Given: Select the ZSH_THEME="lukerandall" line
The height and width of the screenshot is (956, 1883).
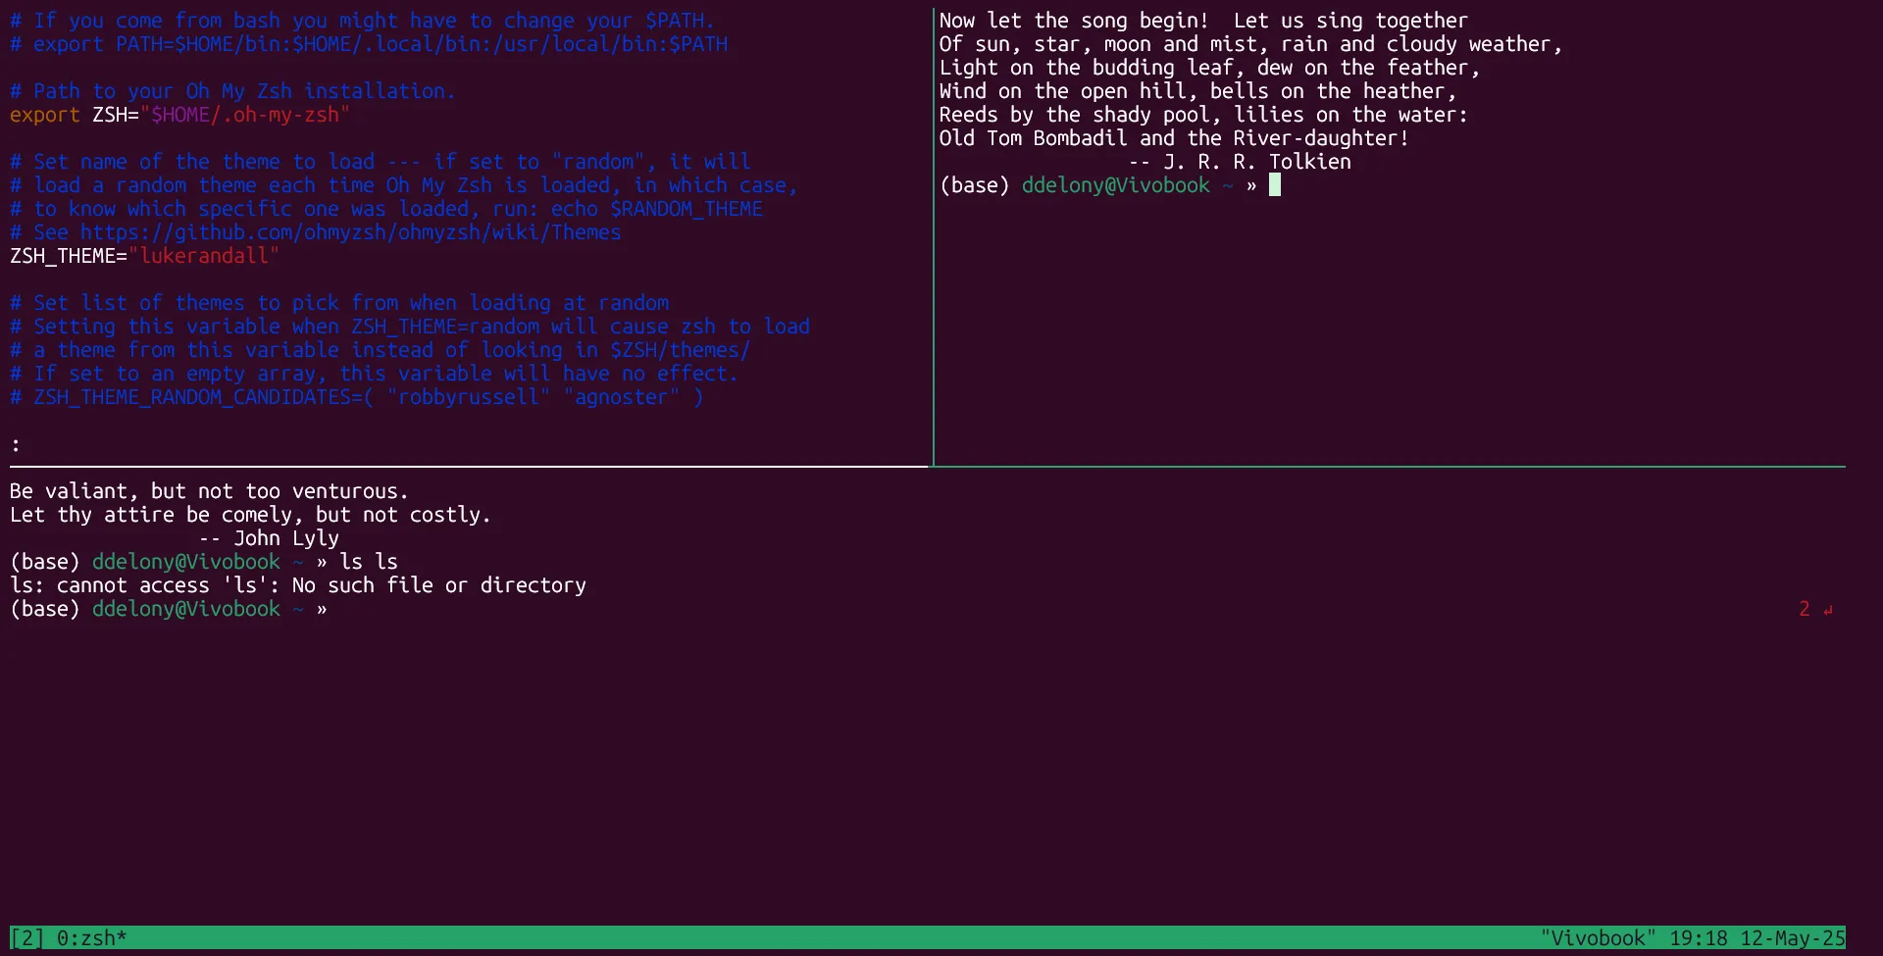Looking at the screenshot, I should (143, 256).
